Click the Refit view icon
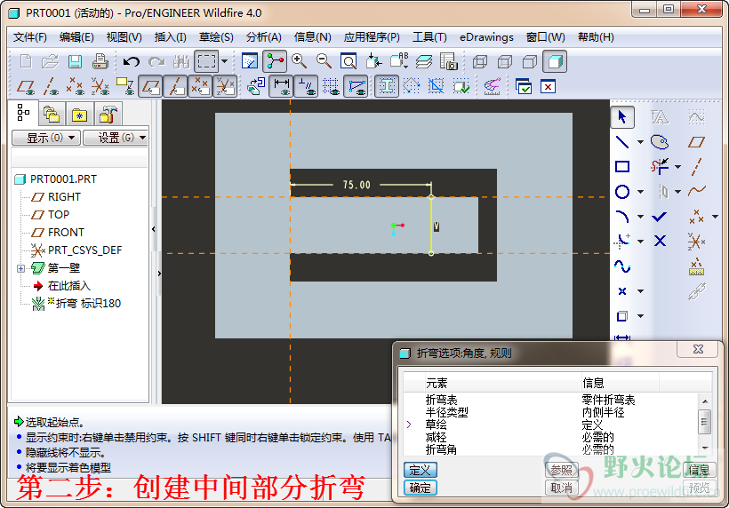 (x=348, y=61)
